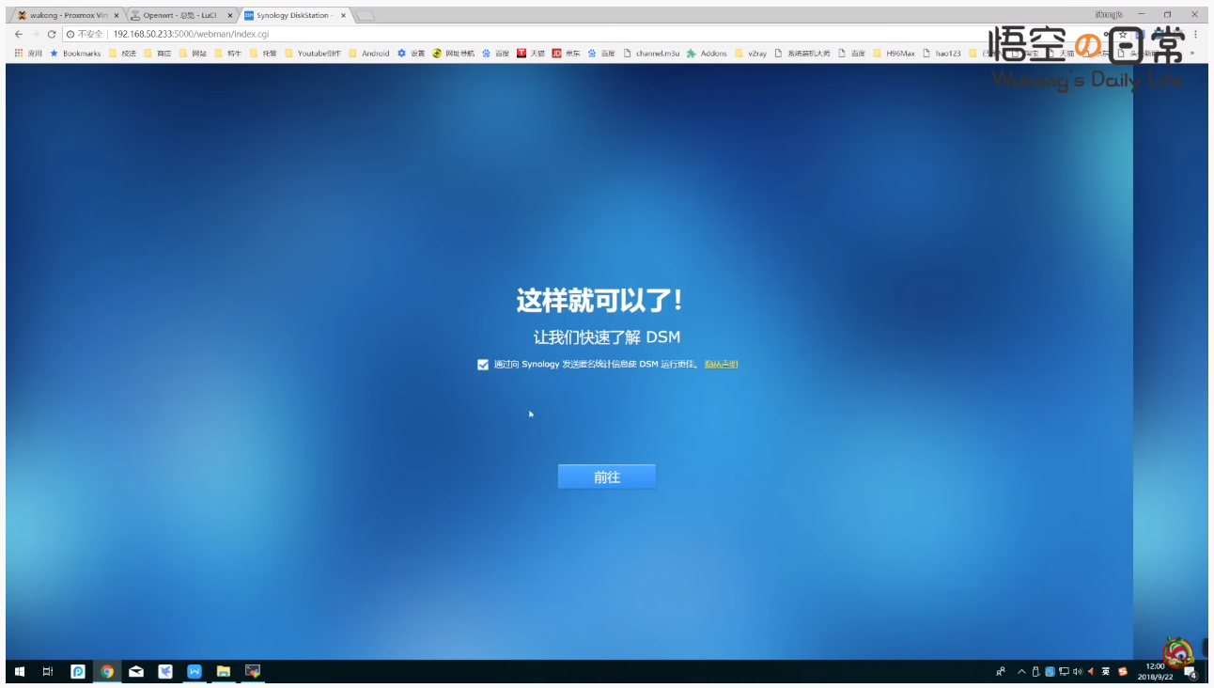Viewport: 1214px width, 688px height.
Task: Open the bird icon app on taskbar
Action: point(165,671)
